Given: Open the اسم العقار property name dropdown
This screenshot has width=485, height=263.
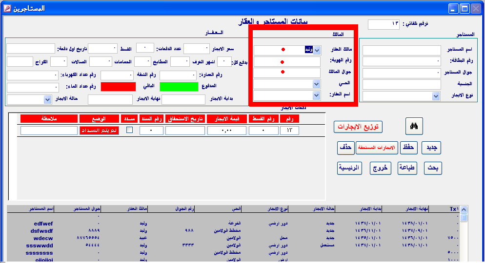Looking at the screenshot, I should (316, 95).
